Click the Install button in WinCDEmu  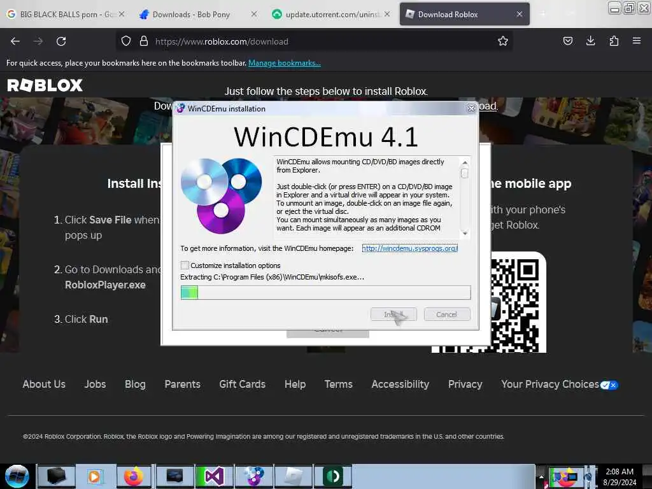[393, 315]
